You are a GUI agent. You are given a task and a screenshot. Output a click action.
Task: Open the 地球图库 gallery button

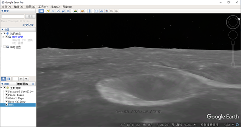(26, 84)
